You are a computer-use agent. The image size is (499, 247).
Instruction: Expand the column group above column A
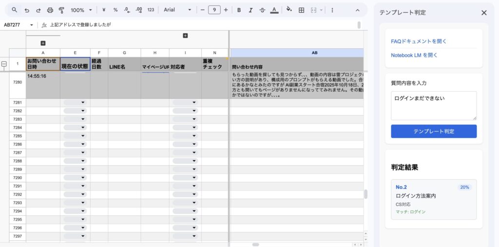point(43,43)
